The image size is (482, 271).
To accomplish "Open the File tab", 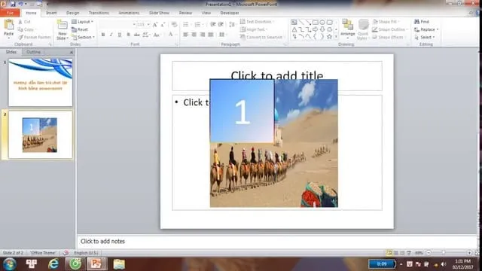I will click(x=10, y=13).
